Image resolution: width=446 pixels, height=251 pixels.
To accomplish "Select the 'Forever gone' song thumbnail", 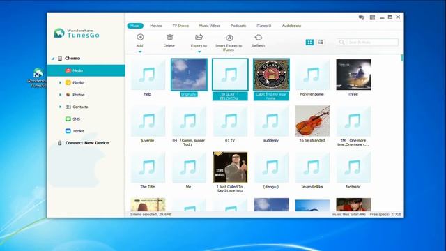I will (x=312, y=75).
